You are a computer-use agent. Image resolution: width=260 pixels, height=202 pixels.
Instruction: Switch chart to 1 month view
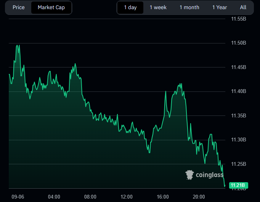click(x=189, y=8)
